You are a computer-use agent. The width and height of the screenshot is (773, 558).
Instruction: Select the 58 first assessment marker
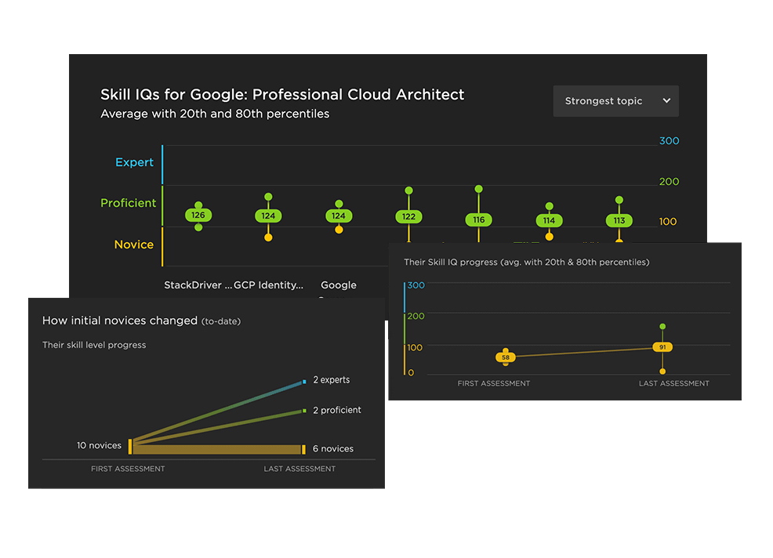[x=505, y=357]
